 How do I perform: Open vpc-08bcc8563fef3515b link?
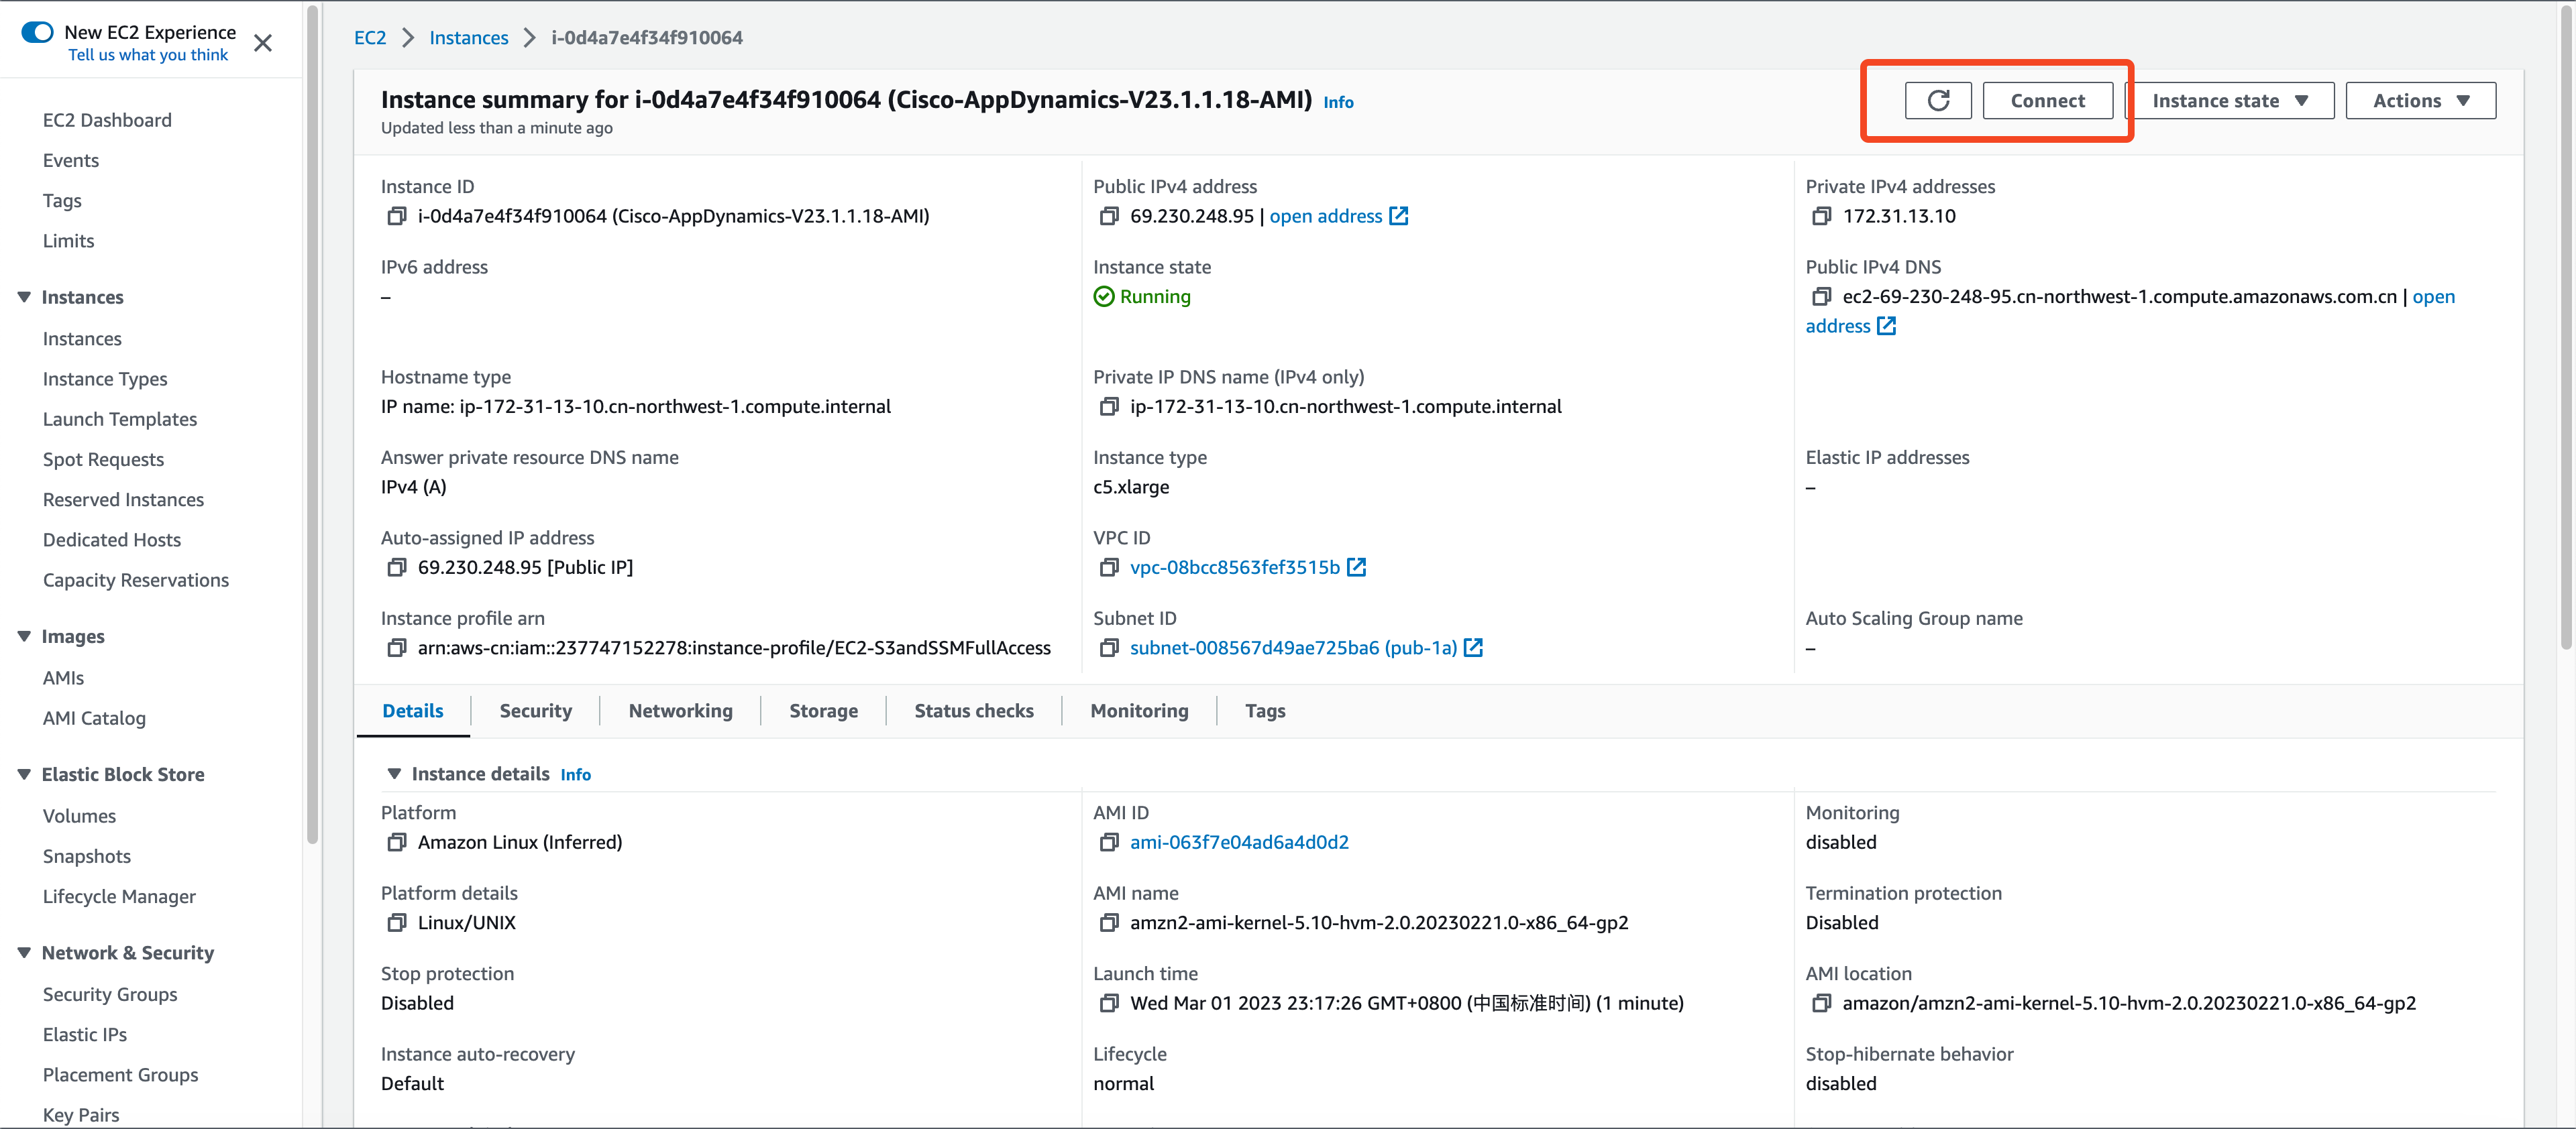click(1235, 567)
